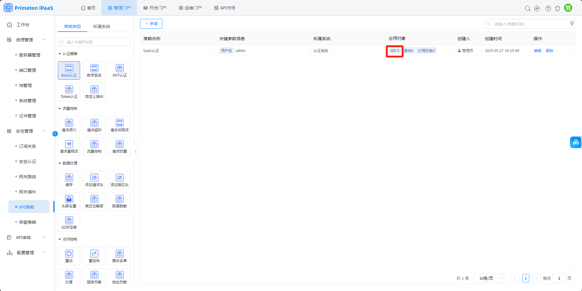Open 网关路由 in the sidebar
Screen dimensions: 582x291
[x=27, y=177]
